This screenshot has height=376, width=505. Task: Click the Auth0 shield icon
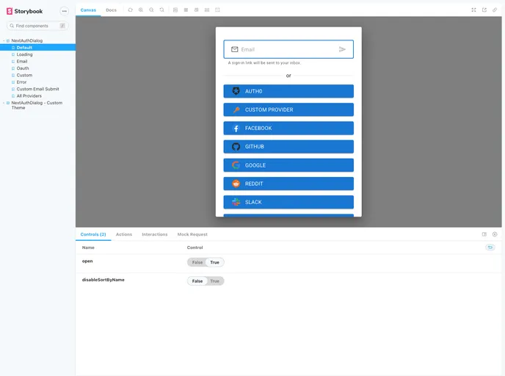(236, 91)
